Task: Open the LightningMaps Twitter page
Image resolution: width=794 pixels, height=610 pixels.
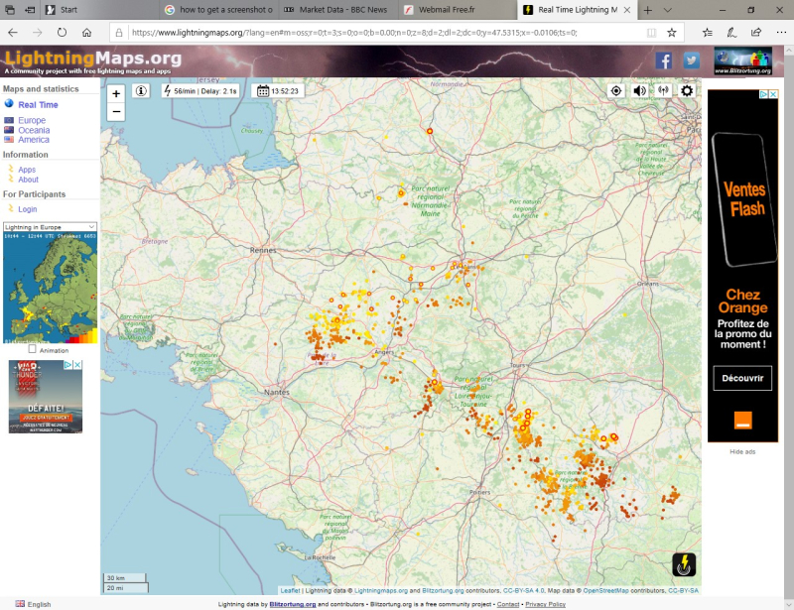Action: pyautogui.click(x=691, y=61)
